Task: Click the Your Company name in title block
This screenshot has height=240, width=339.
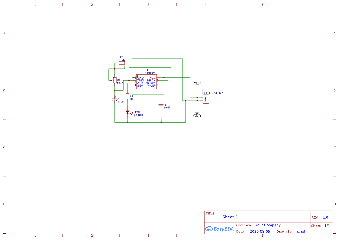Action: pos(268,225)
